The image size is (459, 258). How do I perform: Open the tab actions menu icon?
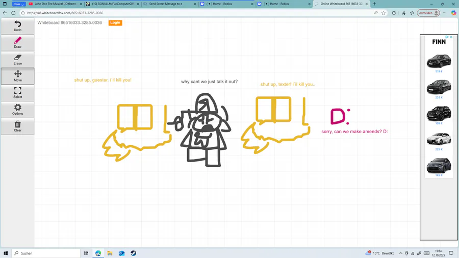pyautogui.click(x=5, y=4)
